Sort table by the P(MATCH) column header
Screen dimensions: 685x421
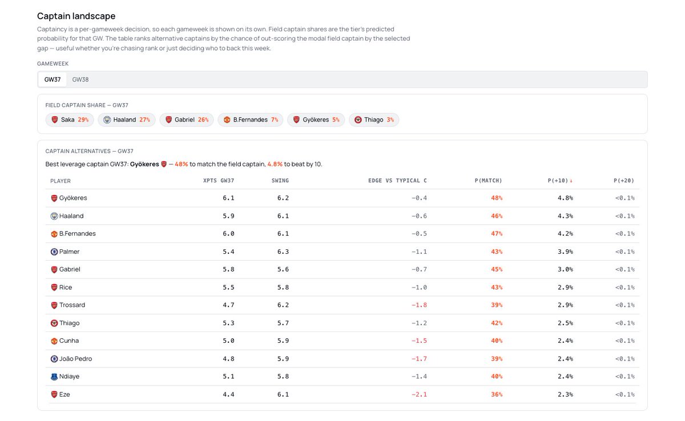[x=488, y=181]
